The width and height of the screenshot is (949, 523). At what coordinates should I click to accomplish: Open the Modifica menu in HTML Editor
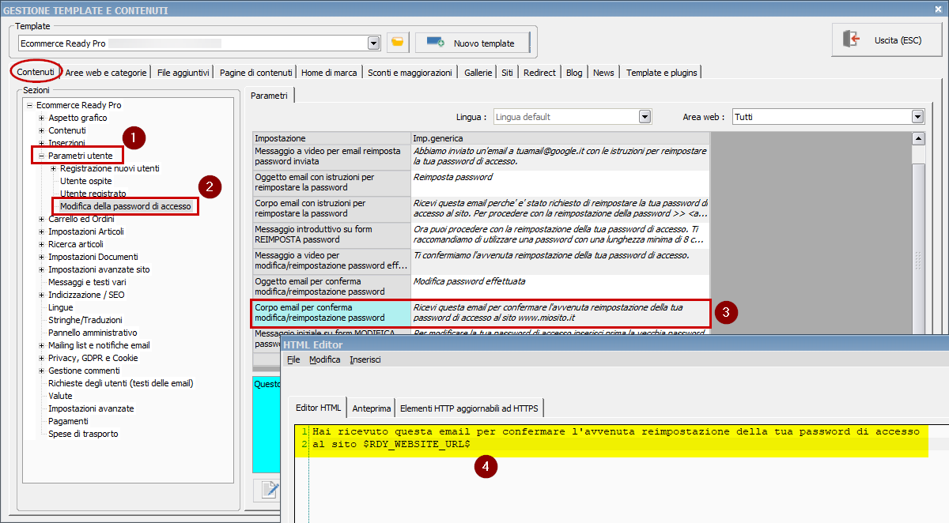point(325,359)
